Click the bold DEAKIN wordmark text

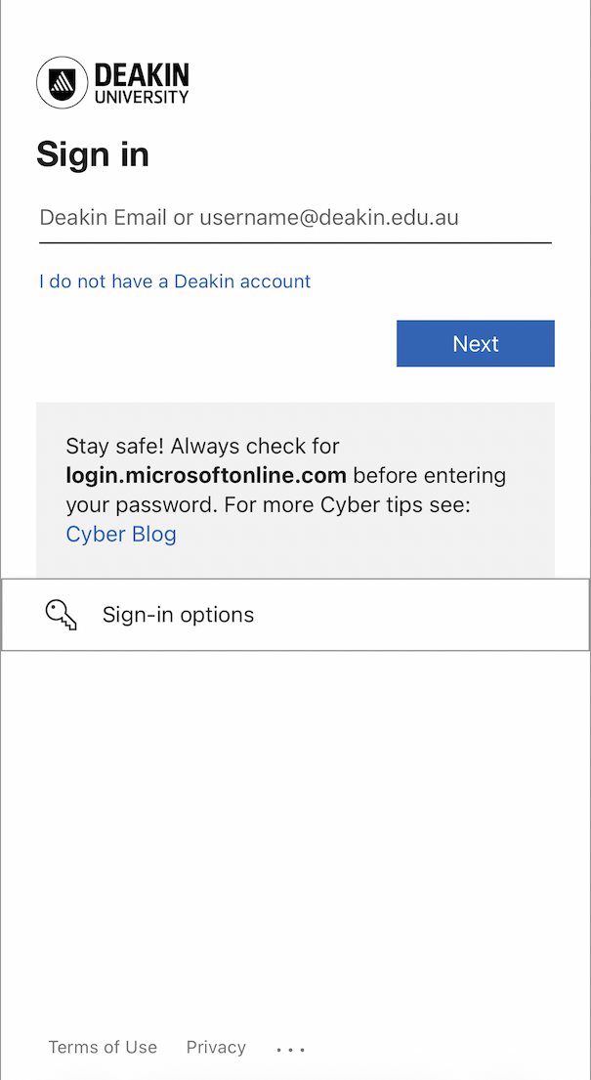click(142, 75)
